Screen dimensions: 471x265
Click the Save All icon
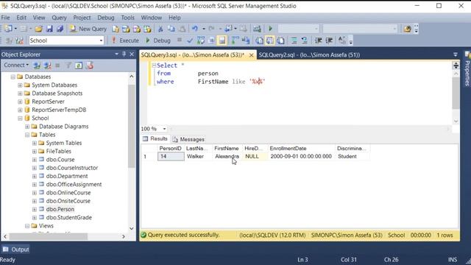(60, 29)
